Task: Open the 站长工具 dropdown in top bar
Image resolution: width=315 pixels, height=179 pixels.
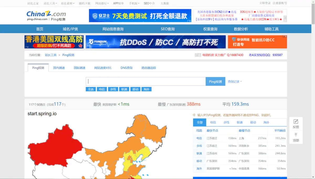Action: tap(50, 3)
